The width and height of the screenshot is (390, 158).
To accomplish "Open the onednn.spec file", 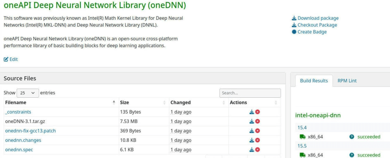I will tap(19, 150).
